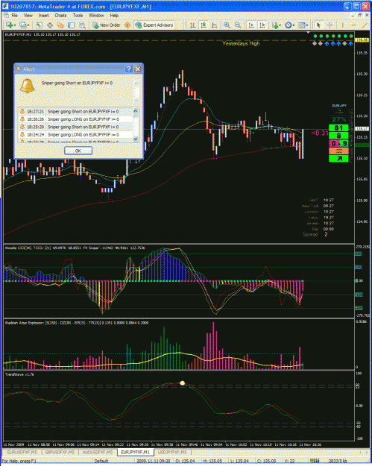Click the large bell icon in Alert dialog

click(x=28, y=86)
